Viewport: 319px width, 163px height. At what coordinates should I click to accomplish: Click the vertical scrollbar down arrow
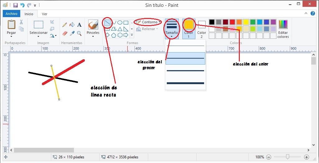(313, 145)
